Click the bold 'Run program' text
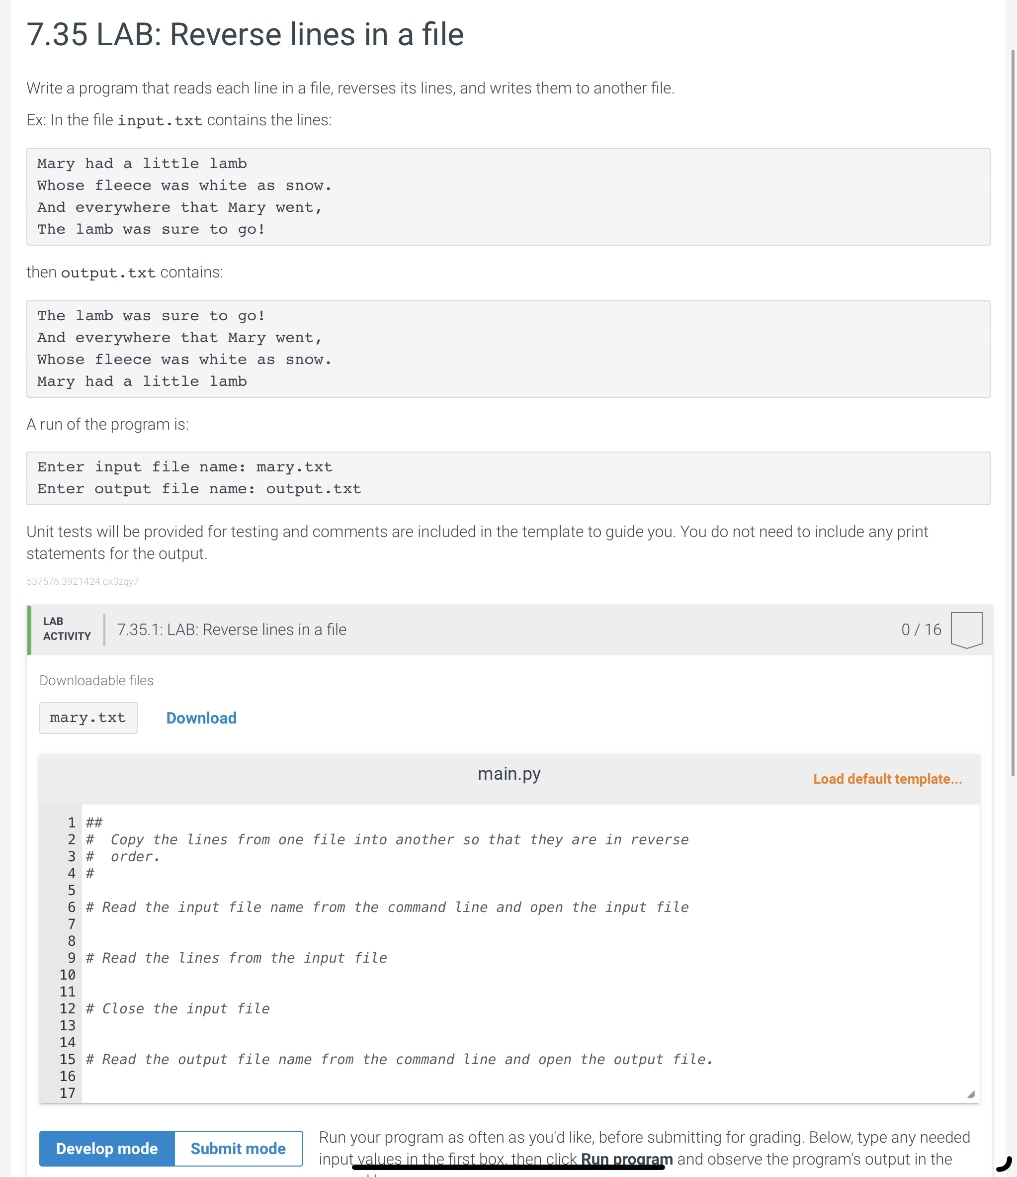Image resolution: width=1017 pixels, height=1177 pixels. click(627, 1160)
